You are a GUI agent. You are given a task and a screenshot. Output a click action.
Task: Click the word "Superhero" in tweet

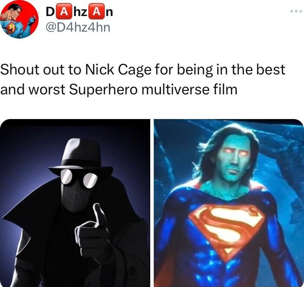point(103,90)
